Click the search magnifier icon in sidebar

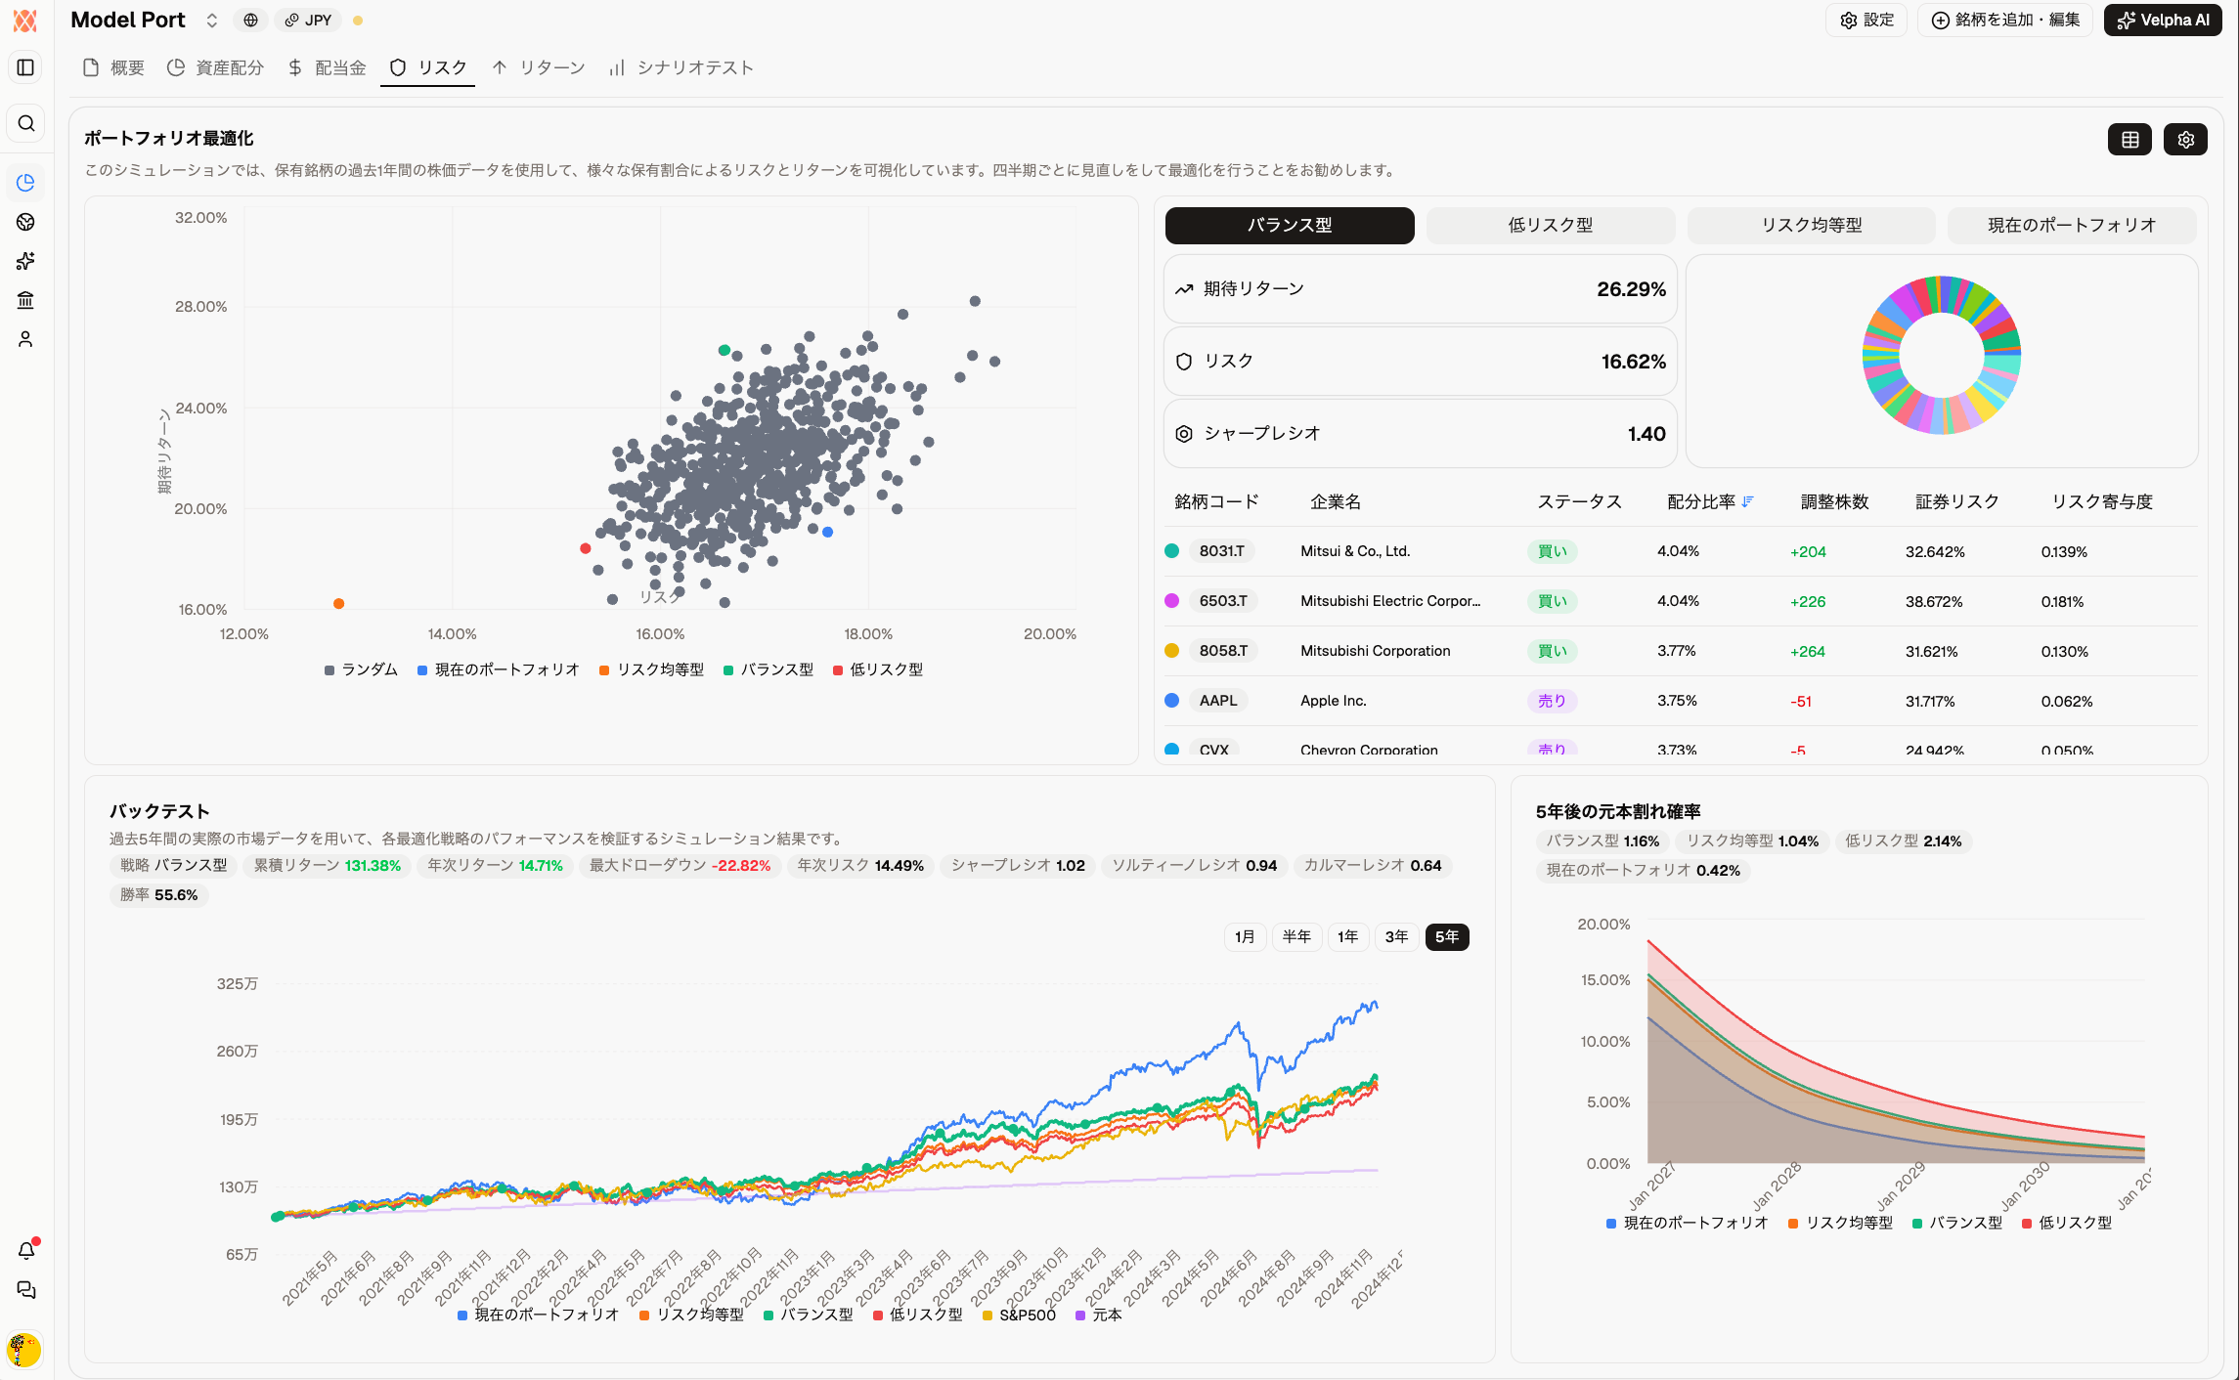click(26, 123)
